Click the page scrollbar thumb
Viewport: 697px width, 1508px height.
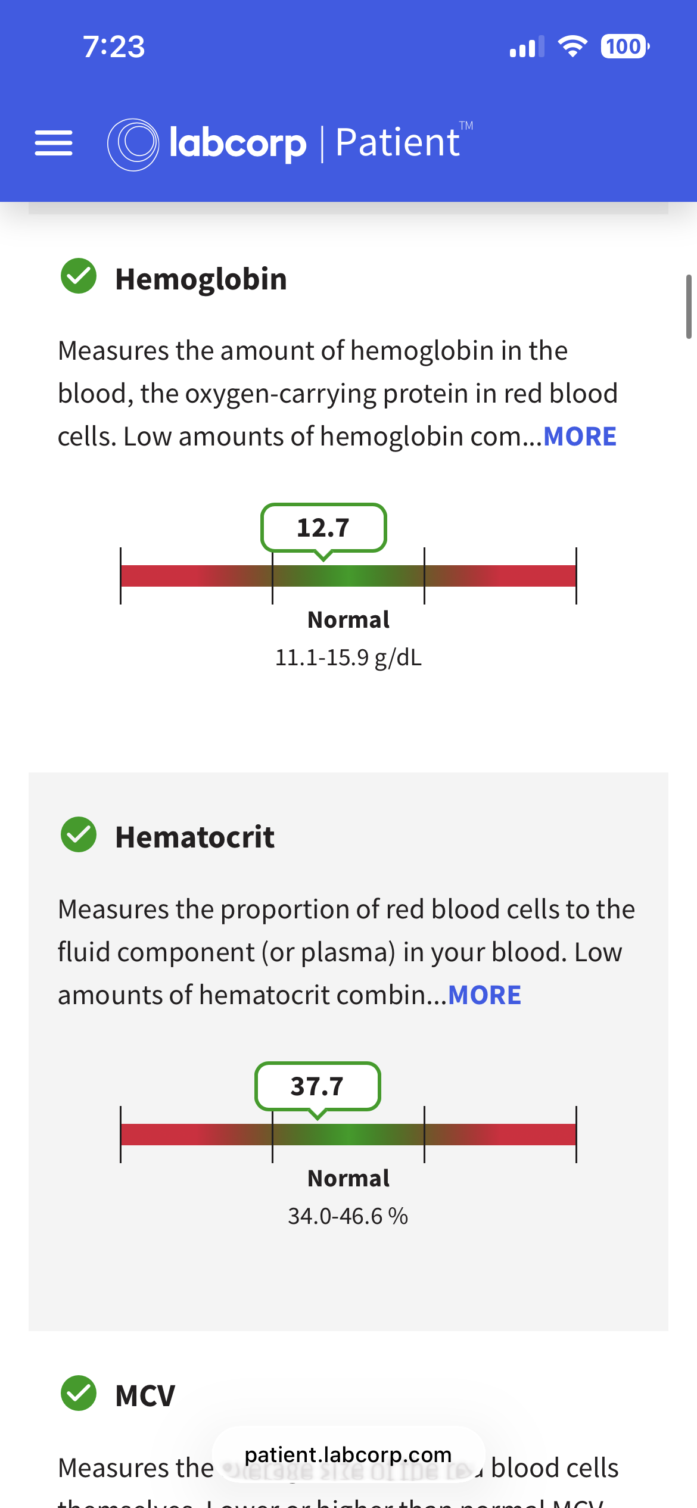click(x=689, y=307)
